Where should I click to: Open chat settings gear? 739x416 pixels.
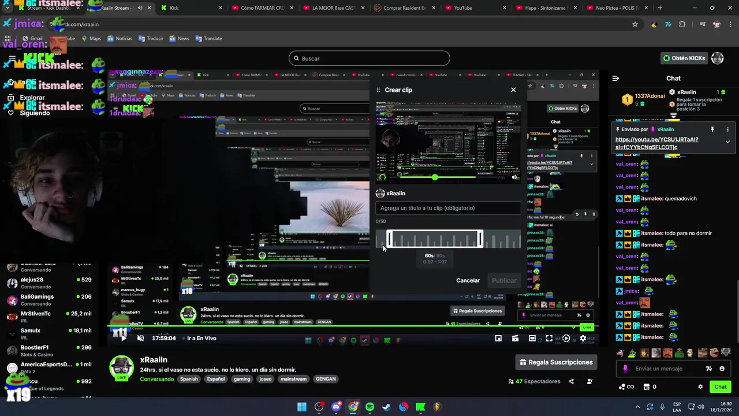tap(700, 387)
